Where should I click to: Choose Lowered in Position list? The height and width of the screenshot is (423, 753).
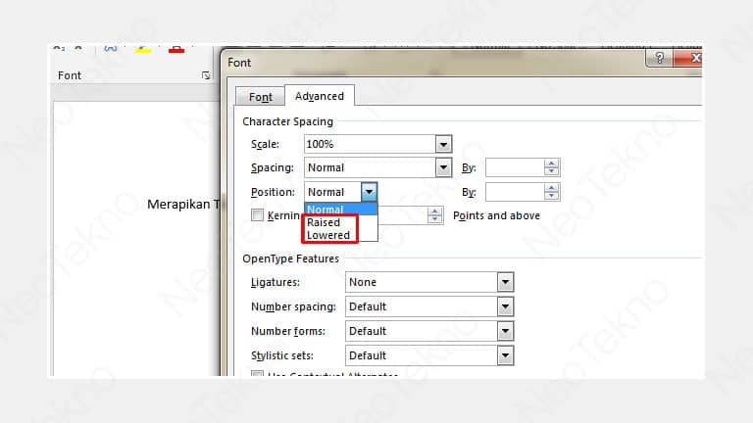(340, 235)
